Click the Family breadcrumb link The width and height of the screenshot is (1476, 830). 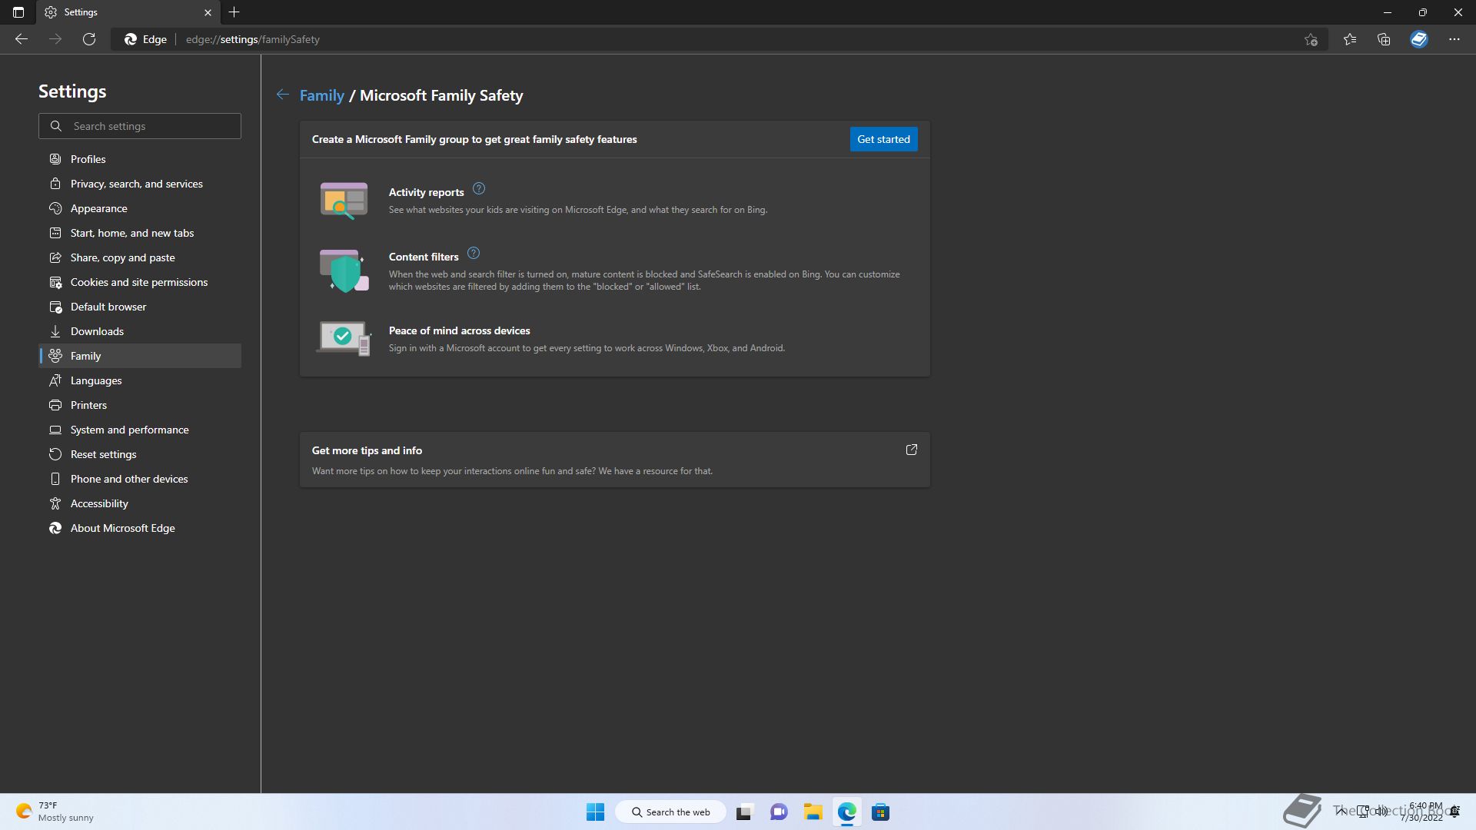(x=321, y=95)
